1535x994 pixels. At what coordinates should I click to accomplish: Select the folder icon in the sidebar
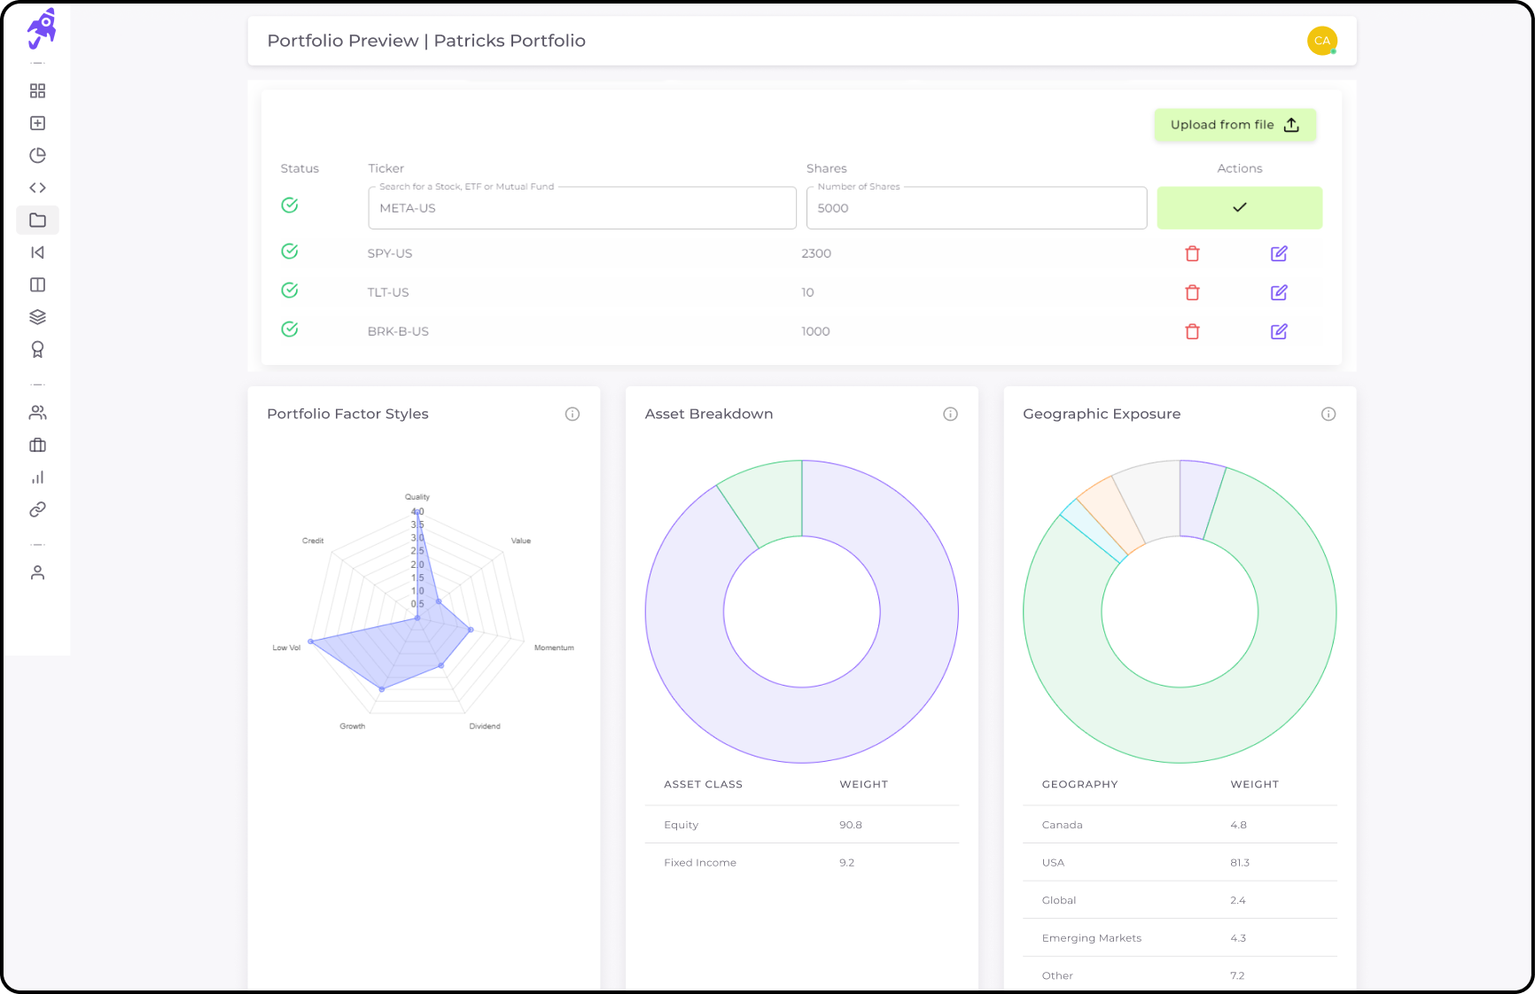tap(37, 220)
